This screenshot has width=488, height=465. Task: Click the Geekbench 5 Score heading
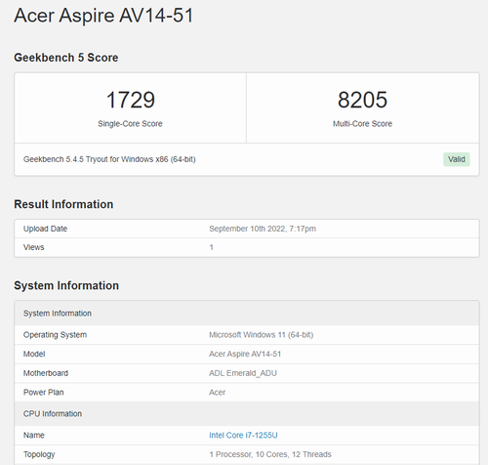66,58
